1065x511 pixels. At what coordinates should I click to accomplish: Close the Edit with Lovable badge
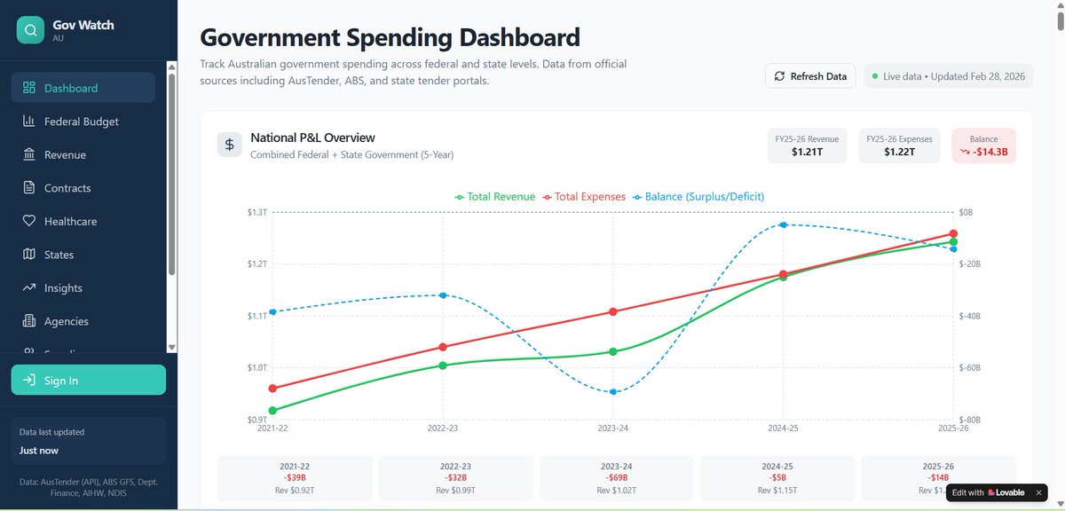(x=1039, y=492)
